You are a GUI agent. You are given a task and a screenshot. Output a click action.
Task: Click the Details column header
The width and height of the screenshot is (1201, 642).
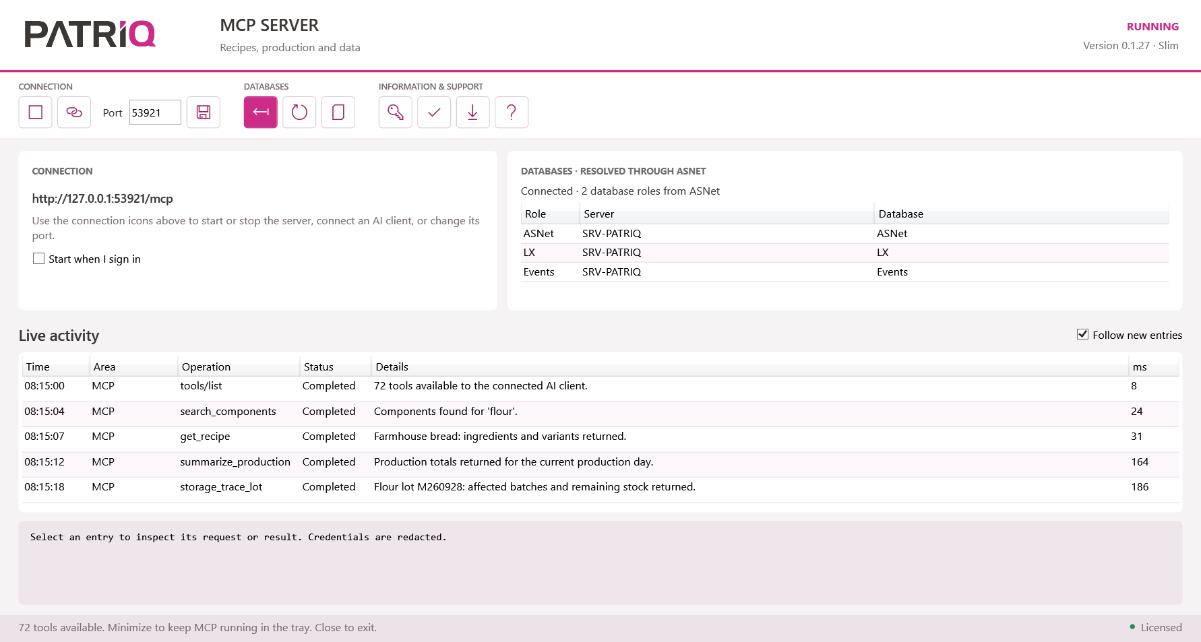point(751,366)
